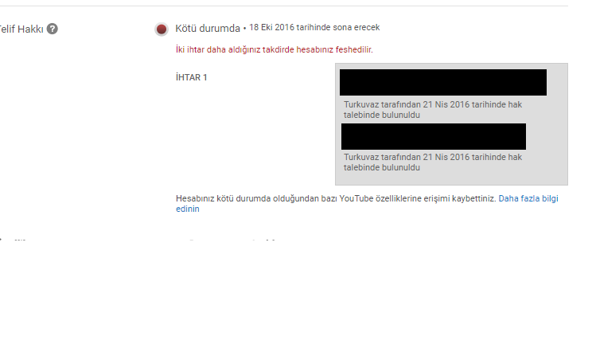Click the cut-off text below the notice
Image resolution: width=596 pixels, height=348 pixels.
pyautogui.click(x=232, y=240)
